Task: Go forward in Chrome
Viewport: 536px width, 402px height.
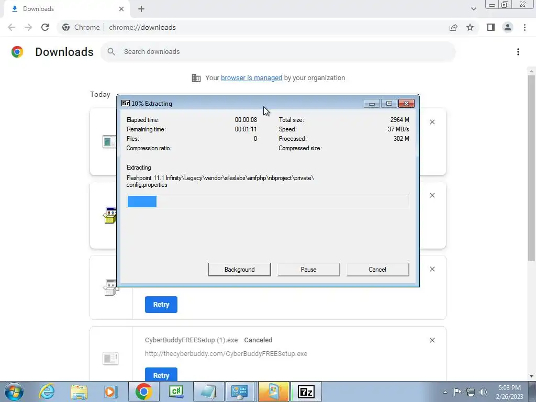Action: pos(28,27)
